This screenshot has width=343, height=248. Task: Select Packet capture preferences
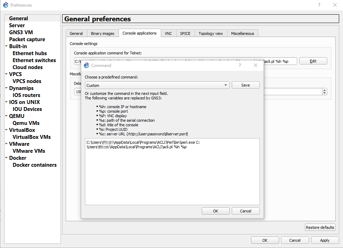pyautogui.click(x=27, y=39)
